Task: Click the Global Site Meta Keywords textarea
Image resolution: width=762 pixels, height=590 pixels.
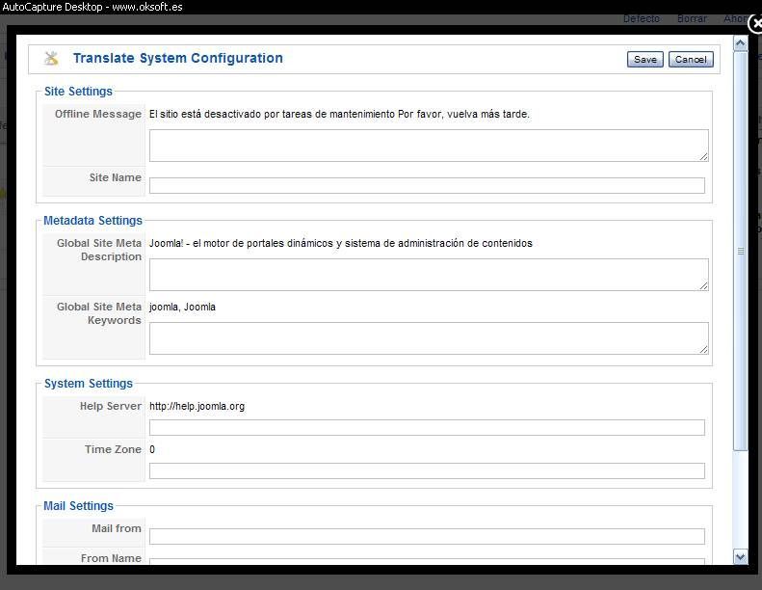Action: click(429, 338)
